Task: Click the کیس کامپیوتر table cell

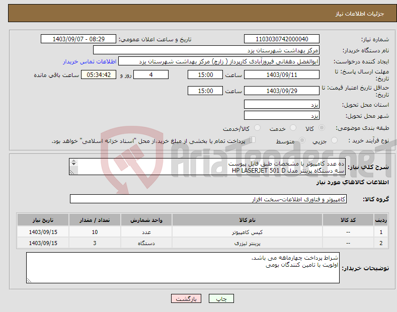Action: pos(247,232)
